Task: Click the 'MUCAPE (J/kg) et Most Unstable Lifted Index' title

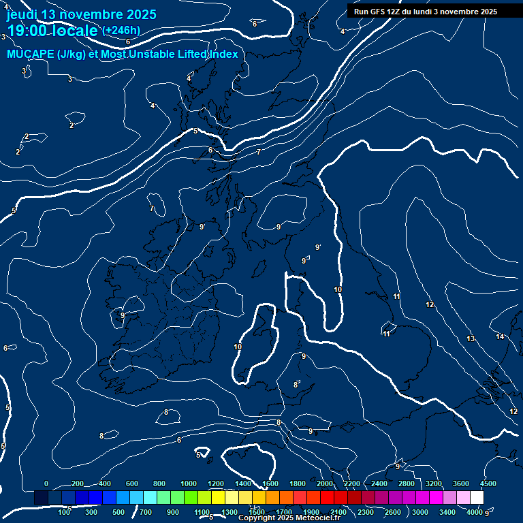Action: (123, 54)
